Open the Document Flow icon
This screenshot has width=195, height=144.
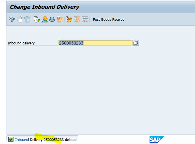(37, 20)
